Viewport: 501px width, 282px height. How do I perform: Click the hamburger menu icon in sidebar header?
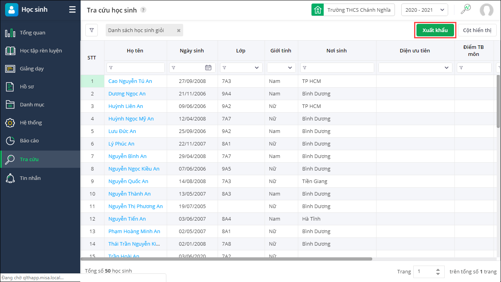point(72,10)
